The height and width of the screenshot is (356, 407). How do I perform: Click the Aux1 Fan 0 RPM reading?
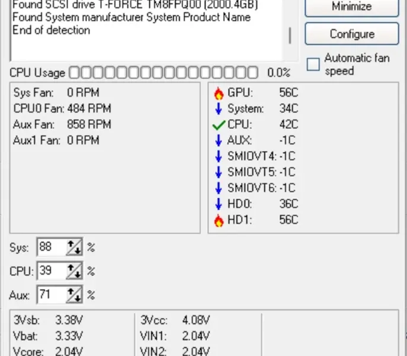(56, 140)
